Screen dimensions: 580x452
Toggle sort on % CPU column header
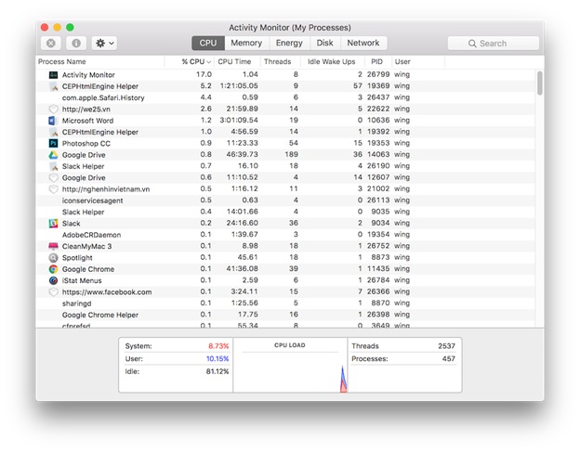tap(190, 61)
